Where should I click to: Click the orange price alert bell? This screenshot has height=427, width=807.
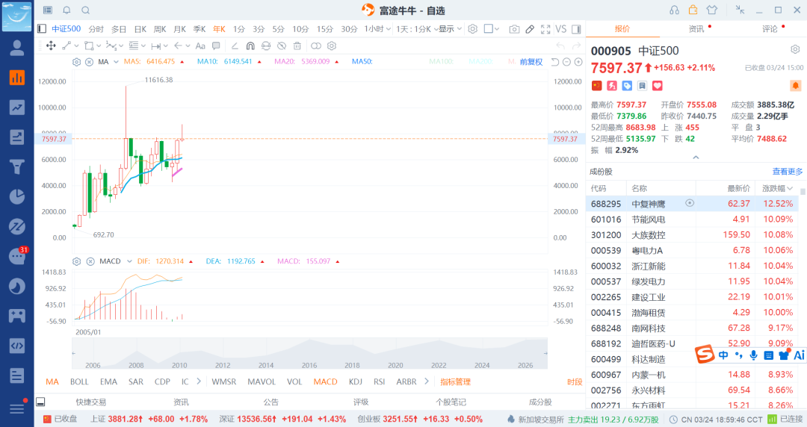click(x=795, y=85)
